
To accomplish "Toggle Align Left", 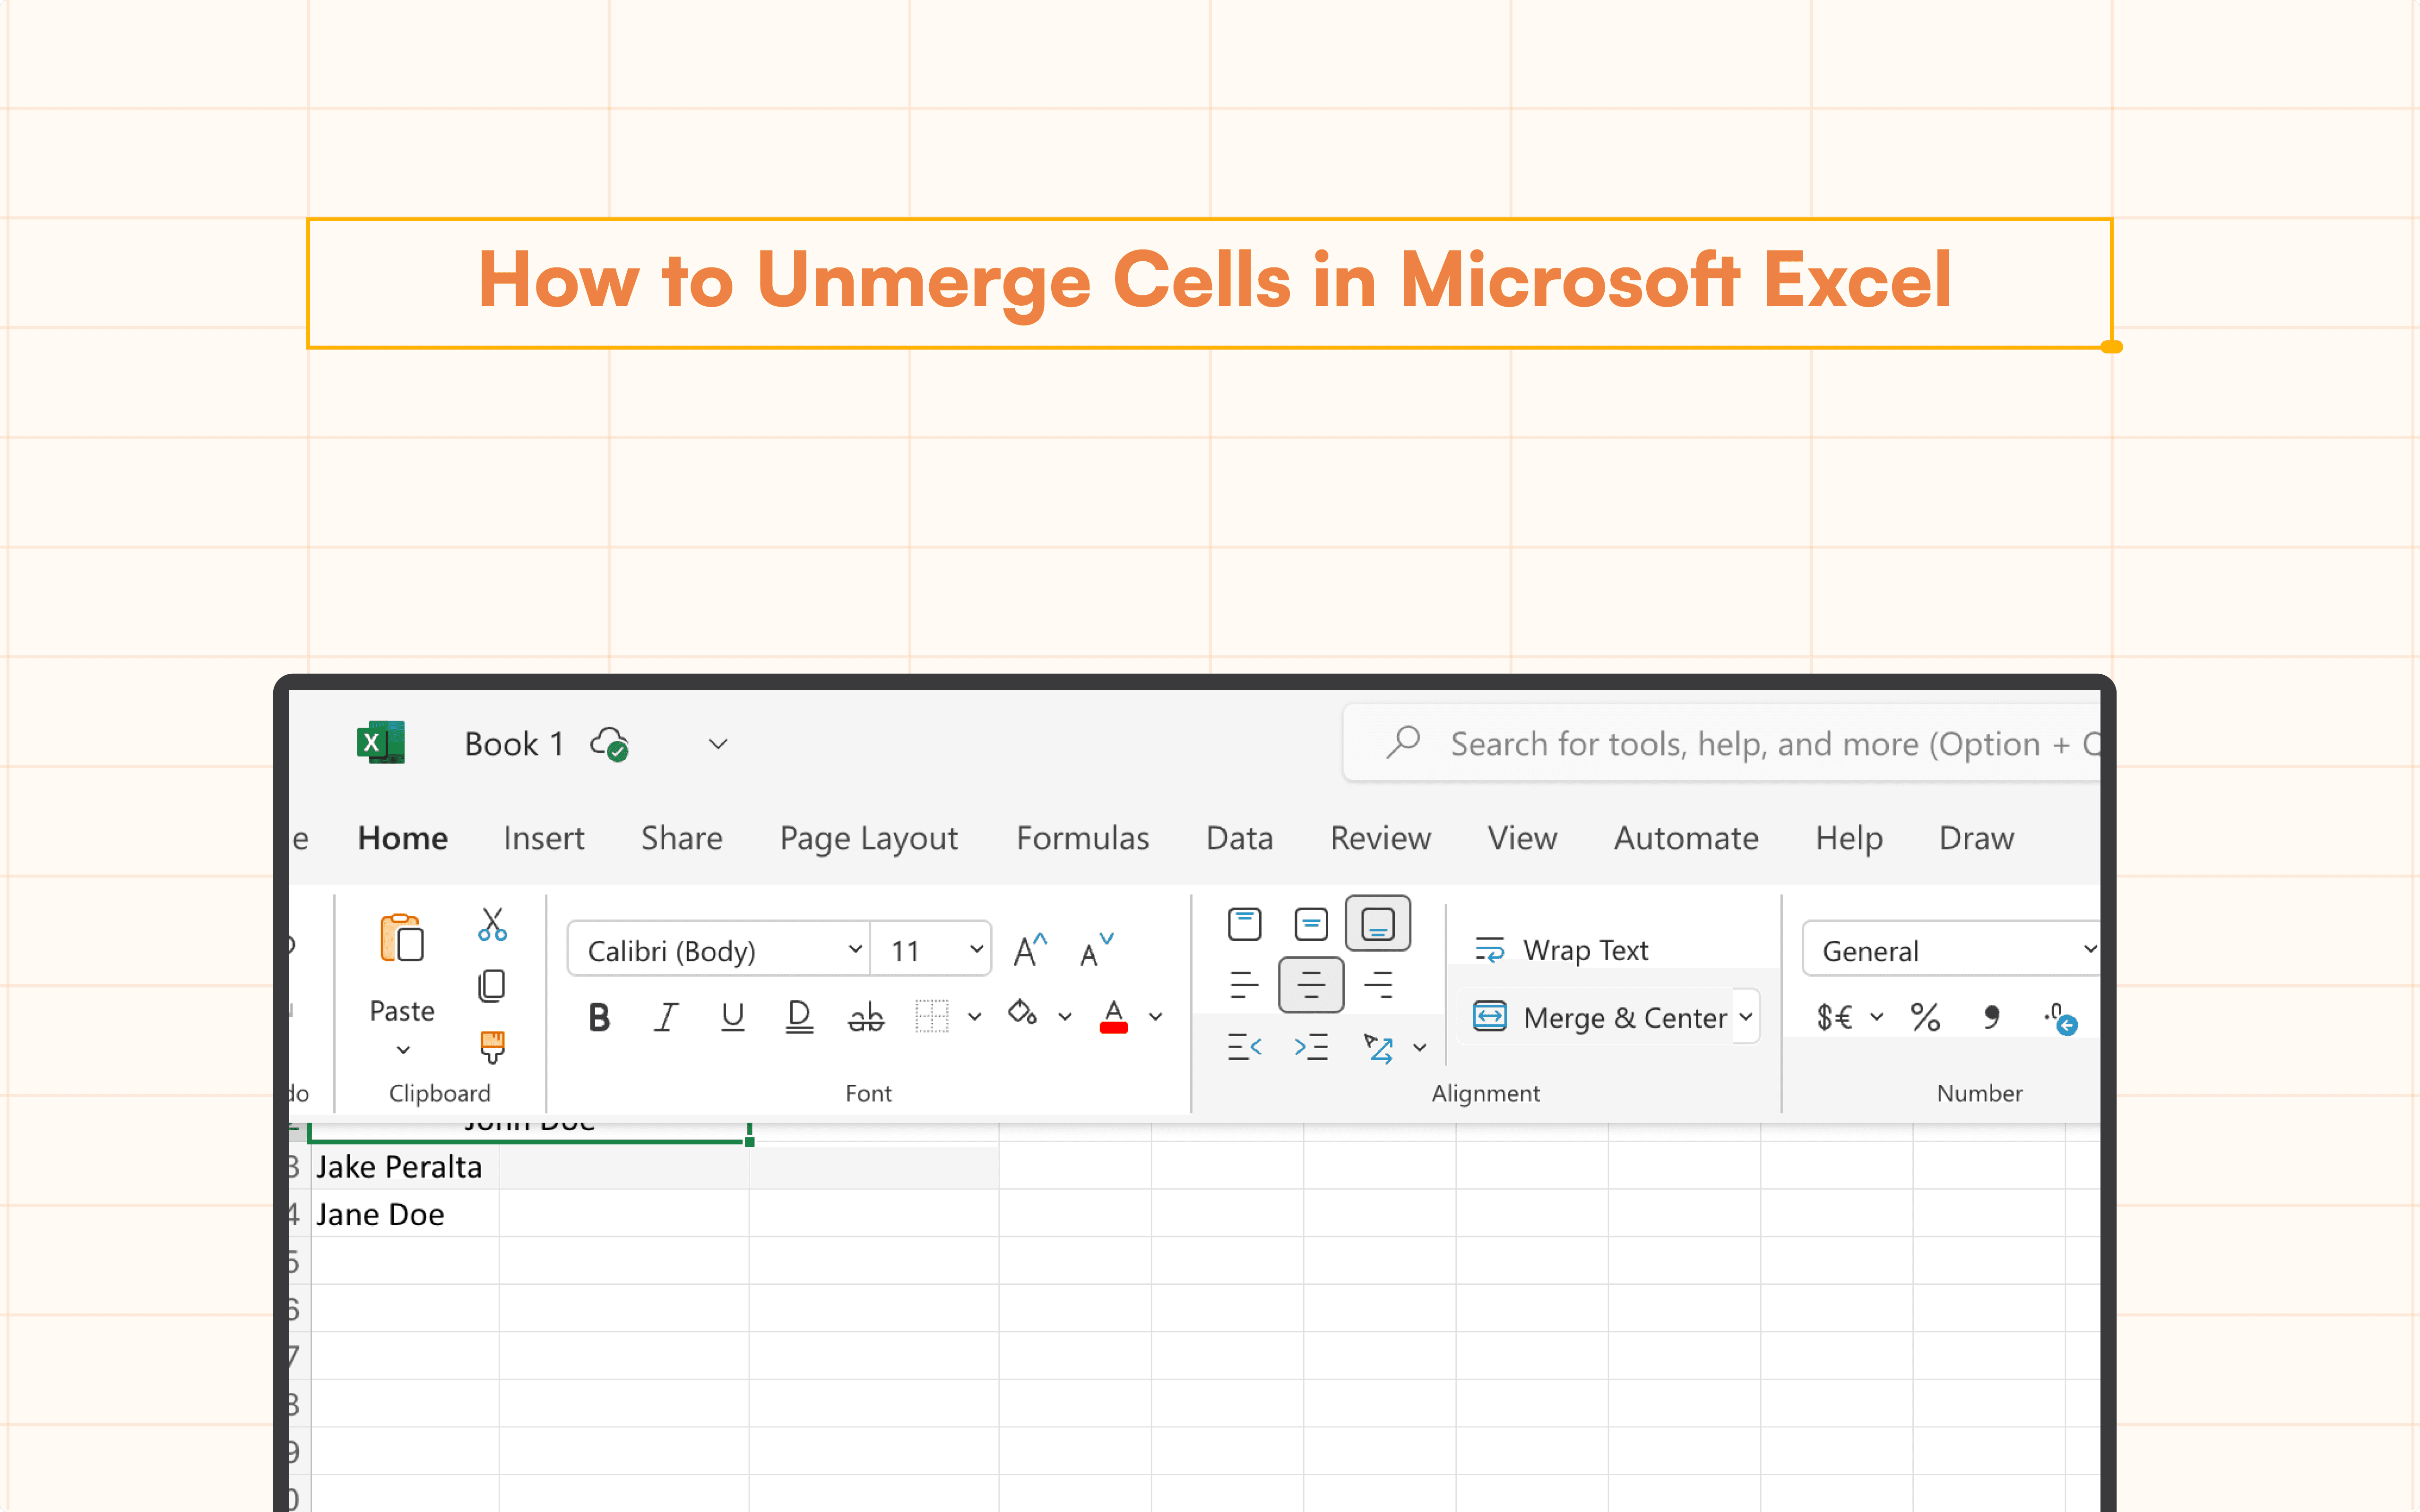I will point(1244,986).
